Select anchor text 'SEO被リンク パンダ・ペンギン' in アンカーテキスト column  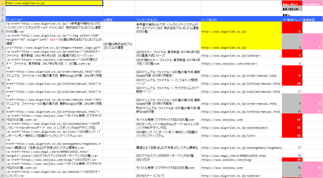pos(168,134)
